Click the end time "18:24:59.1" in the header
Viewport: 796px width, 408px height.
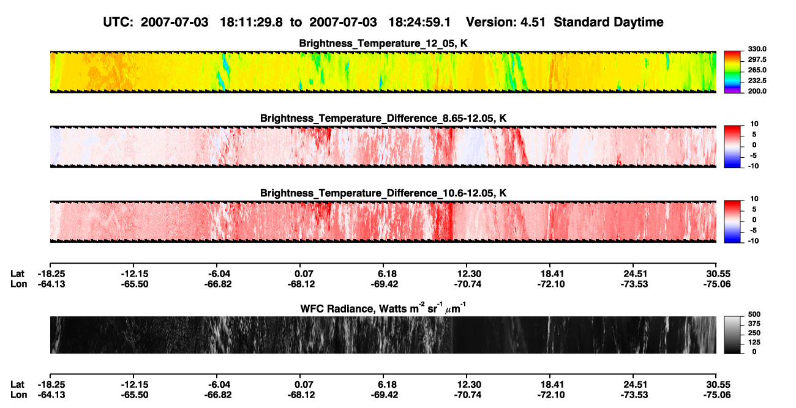click(420, 22)
